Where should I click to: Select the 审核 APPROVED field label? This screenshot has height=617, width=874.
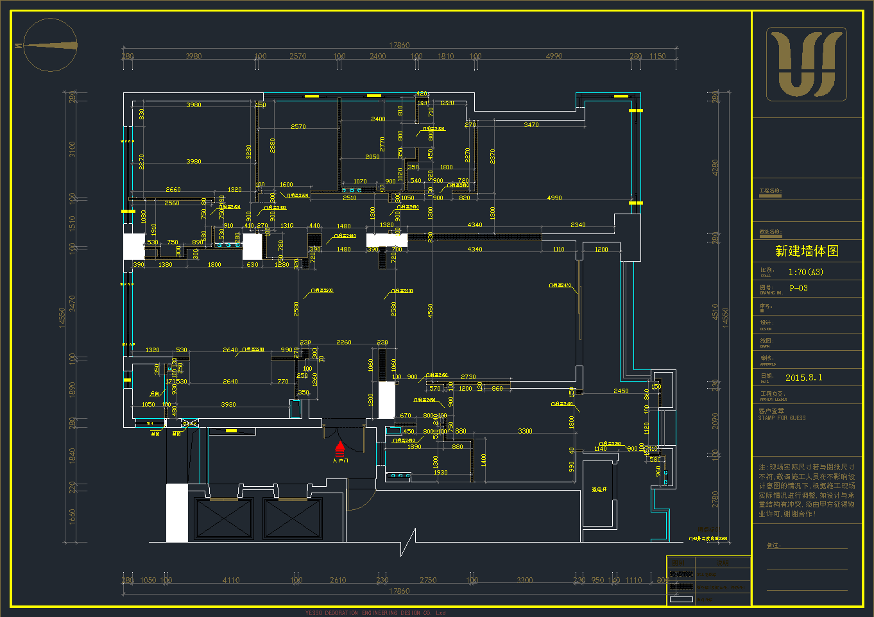(x=767, y=360)
